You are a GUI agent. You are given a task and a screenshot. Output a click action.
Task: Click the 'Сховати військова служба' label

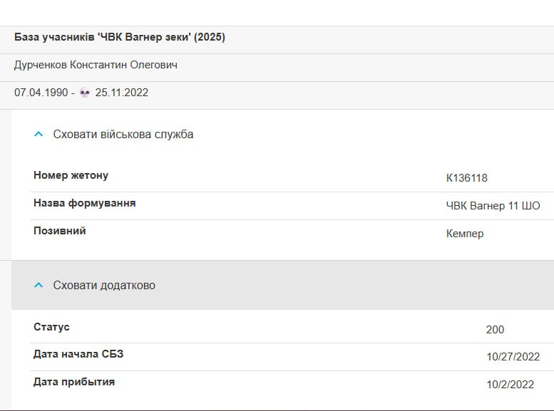click(x=123, y=134)
